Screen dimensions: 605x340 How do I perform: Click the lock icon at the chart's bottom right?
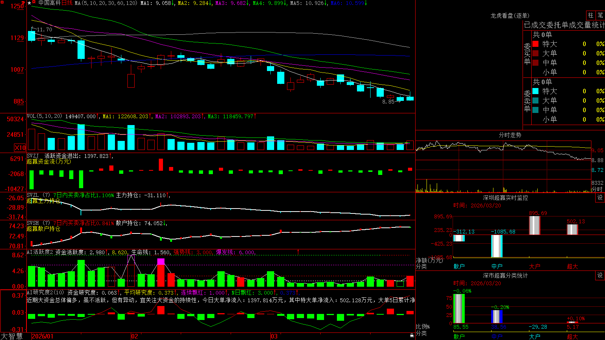coord(412,335)
